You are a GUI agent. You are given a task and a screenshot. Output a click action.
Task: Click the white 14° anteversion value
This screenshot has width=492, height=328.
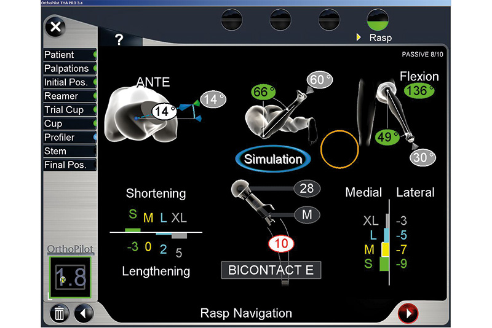pos(164,111)
